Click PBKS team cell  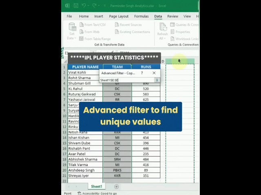(117, 170)
